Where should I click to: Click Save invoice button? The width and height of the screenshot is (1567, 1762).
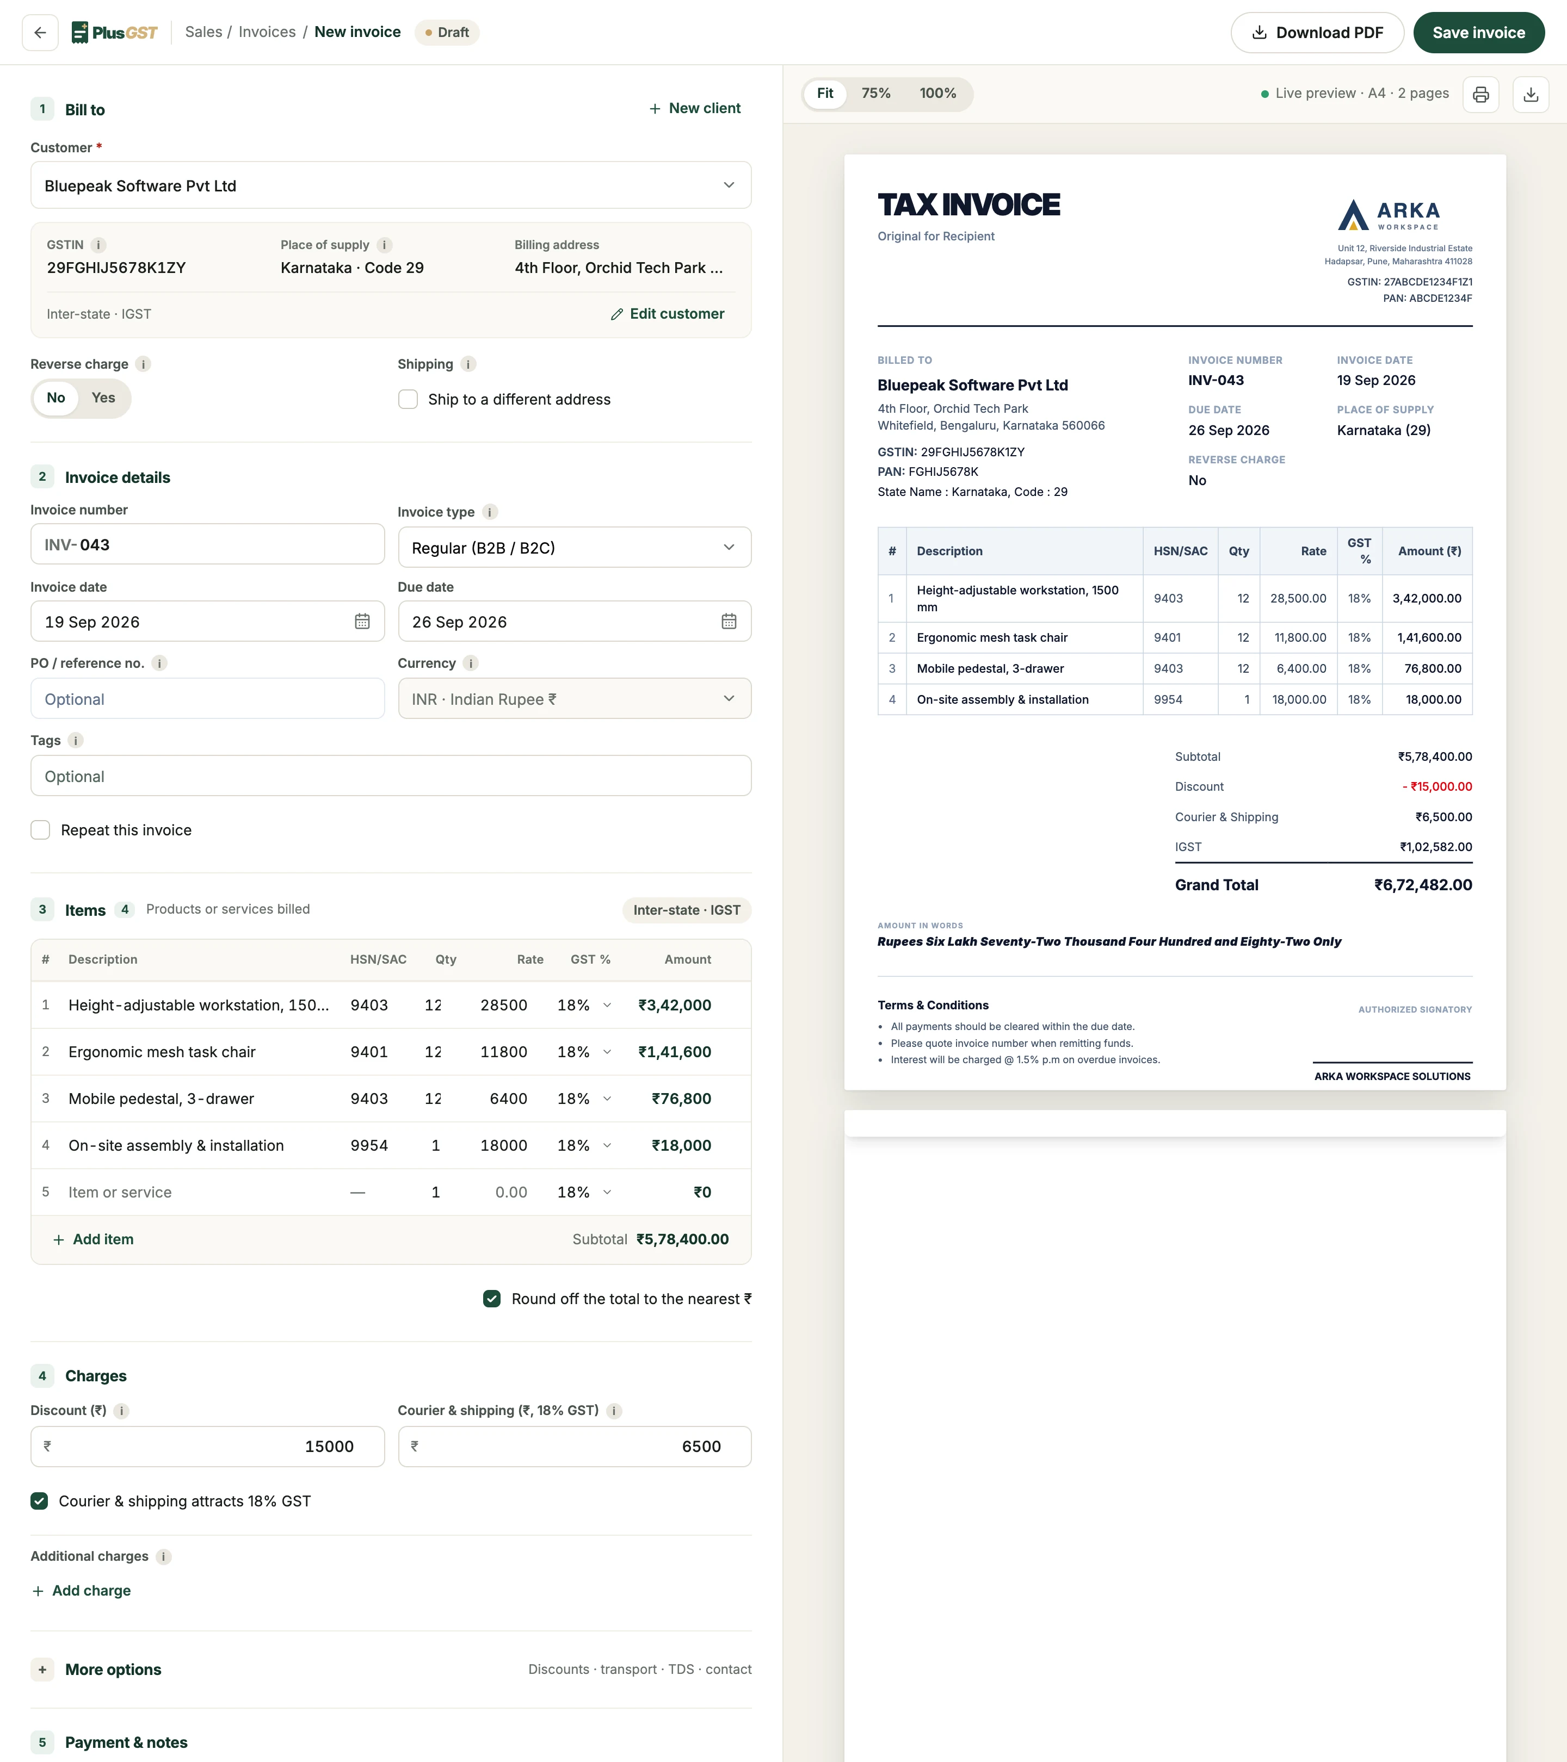pyautogui.click(x=1478, y=33)
